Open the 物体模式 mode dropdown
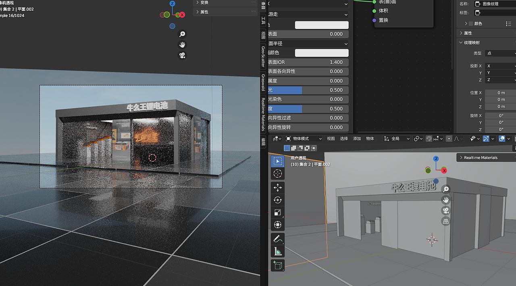Image resolution: width=516 pixels, height=286 pixels. (x=304, y=138)
